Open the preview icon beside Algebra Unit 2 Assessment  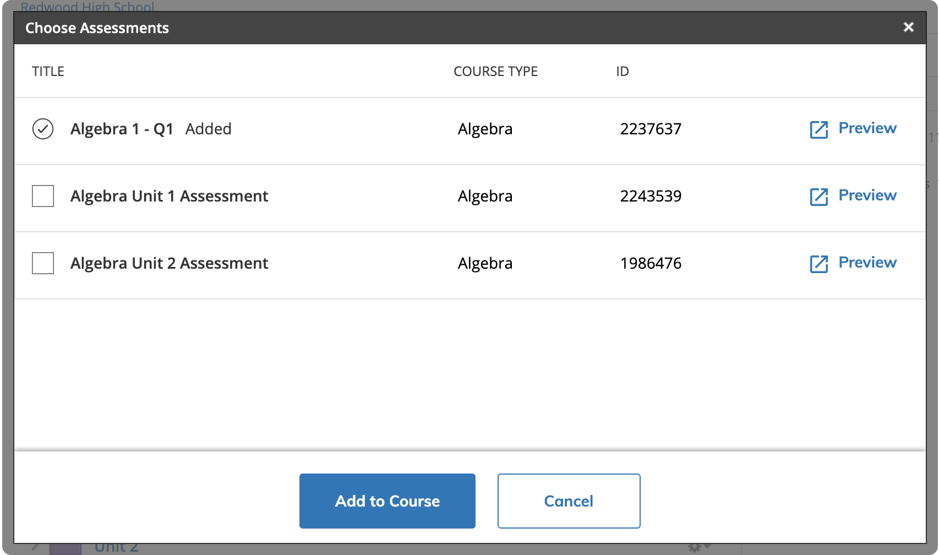click(818, 264)
